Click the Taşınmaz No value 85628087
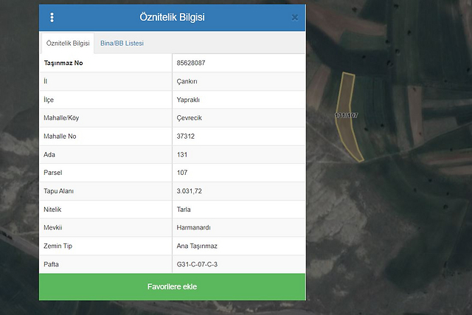The height and width of the screenshot is (315, 472). pos(191,63)
